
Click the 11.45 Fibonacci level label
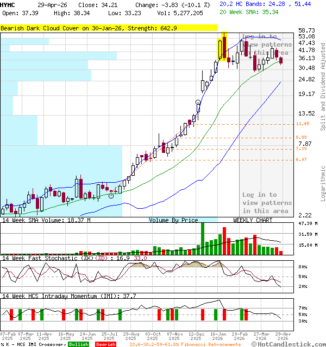303,124
